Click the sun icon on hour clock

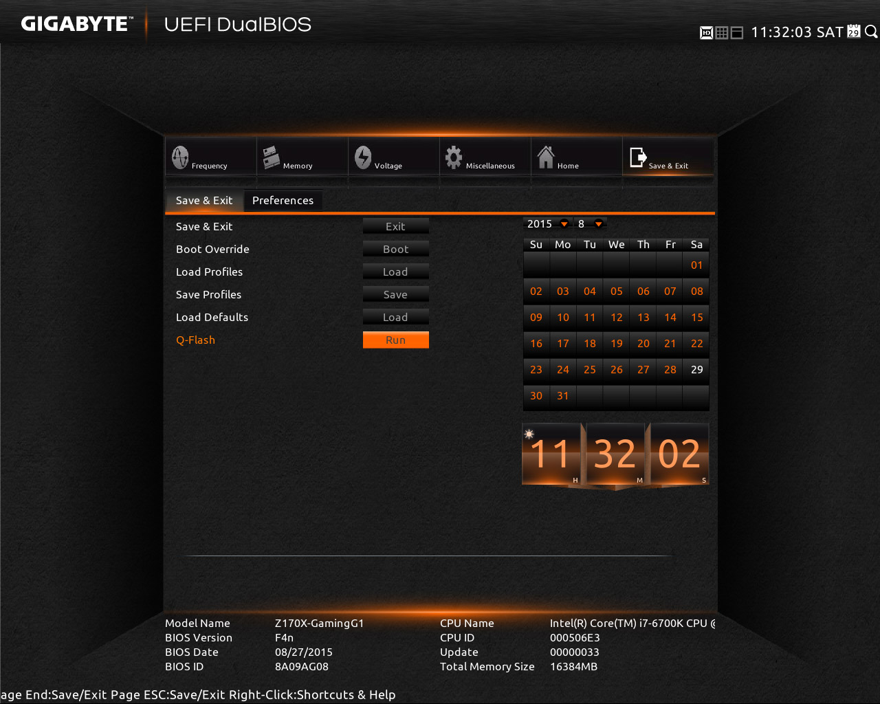(529, 434)
